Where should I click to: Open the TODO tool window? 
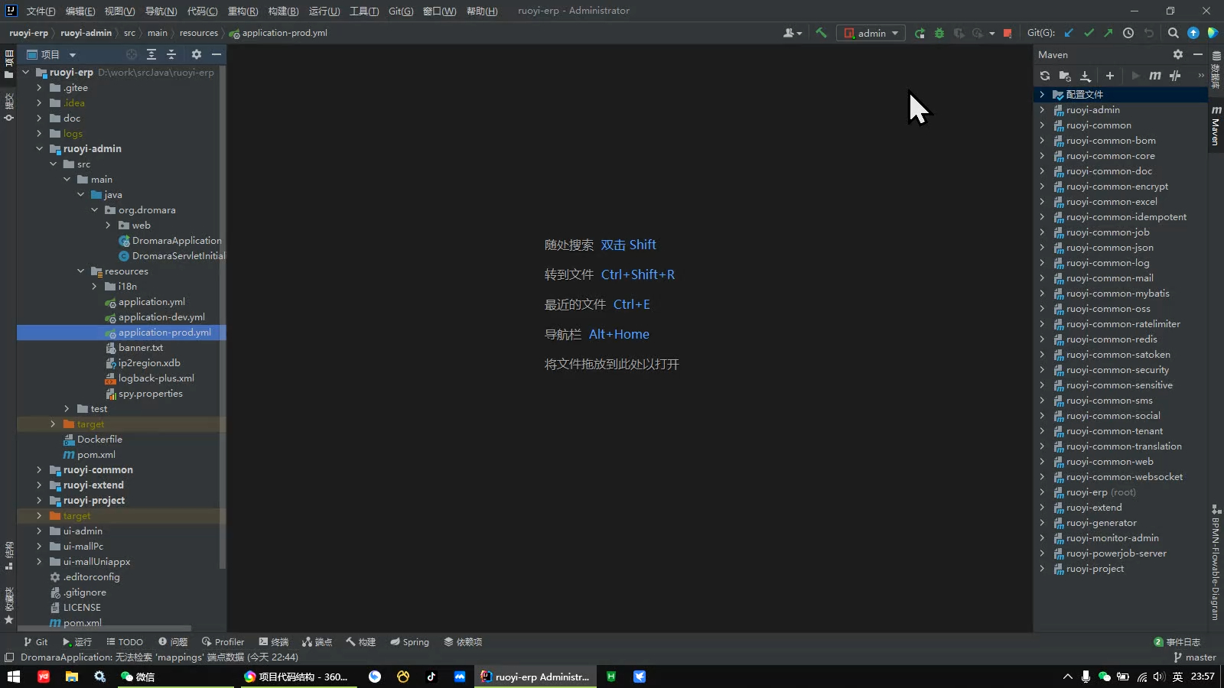click(125, 642)
